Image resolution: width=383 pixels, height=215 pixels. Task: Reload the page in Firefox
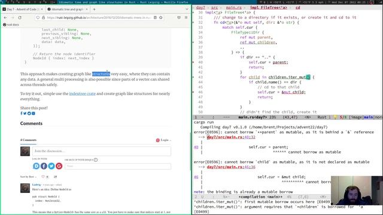tap(20, 17)
